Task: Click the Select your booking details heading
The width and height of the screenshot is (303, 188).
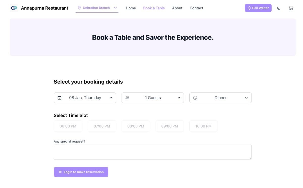Action: tap(88, 82)
